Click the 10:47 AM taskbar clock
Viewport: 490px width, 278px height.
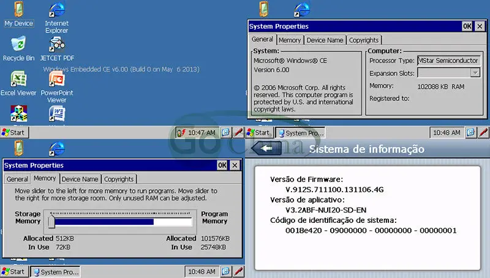[202, 133]
